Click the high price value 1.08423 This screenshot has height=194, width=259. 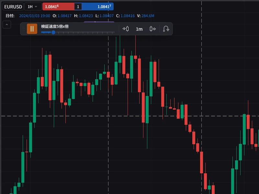point(86,16)
